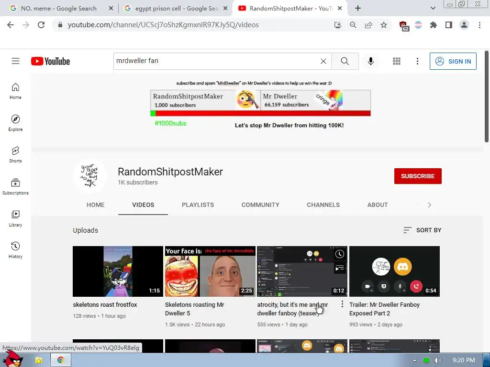The width and height of the screenshot is (490, 367).
Task: Open a new browser tab
Action: (358, 9)
